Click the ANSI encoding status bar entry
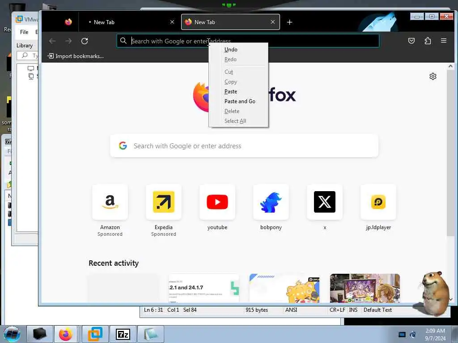This screenshot has width=458, height=343. 291,310
